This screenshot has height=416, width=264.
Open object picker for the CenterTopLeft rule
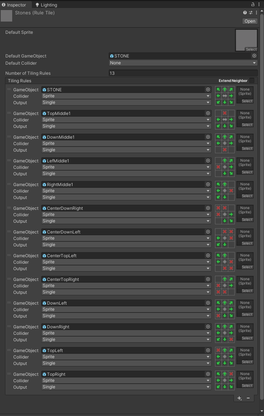pos(208,255)
